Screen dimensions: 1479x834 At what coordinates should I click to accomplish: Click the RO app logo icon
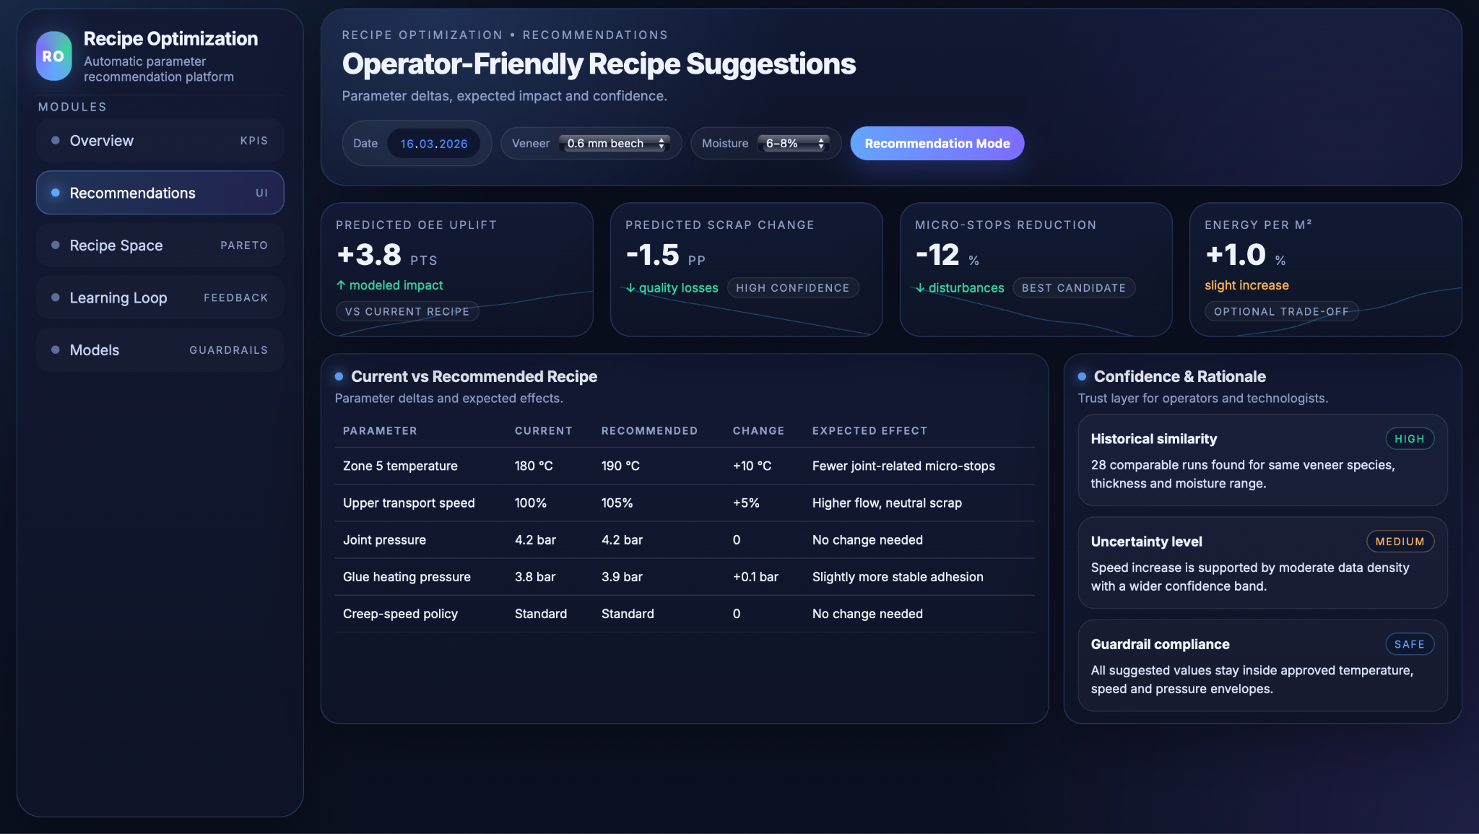pos(54,56)
